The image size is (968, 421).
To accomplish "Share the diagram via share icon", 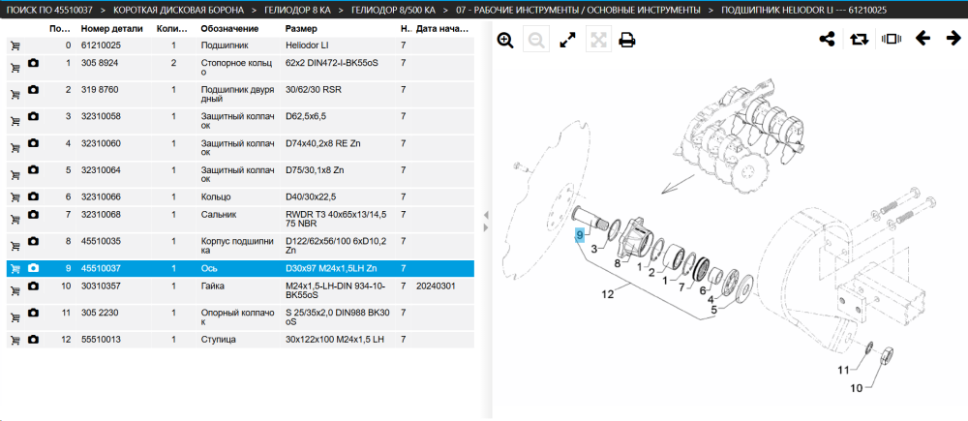I will click(827, 39).
